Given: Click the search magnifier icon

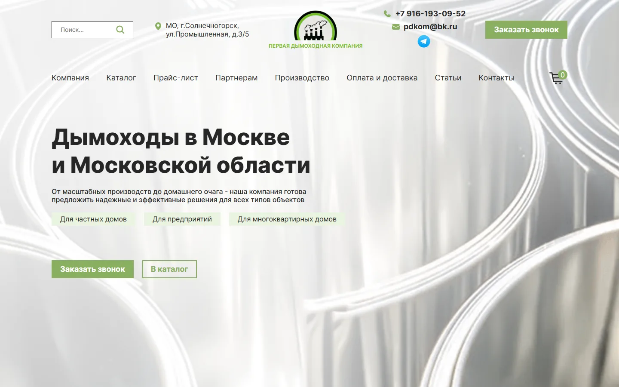Looking at the screenshot, I should click(x=120, y=30).
